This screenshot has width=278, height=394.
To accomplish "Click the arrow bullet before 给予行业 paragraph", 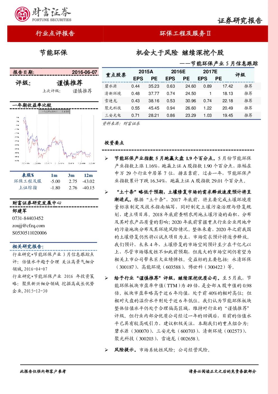I will [x=106, y=278].
